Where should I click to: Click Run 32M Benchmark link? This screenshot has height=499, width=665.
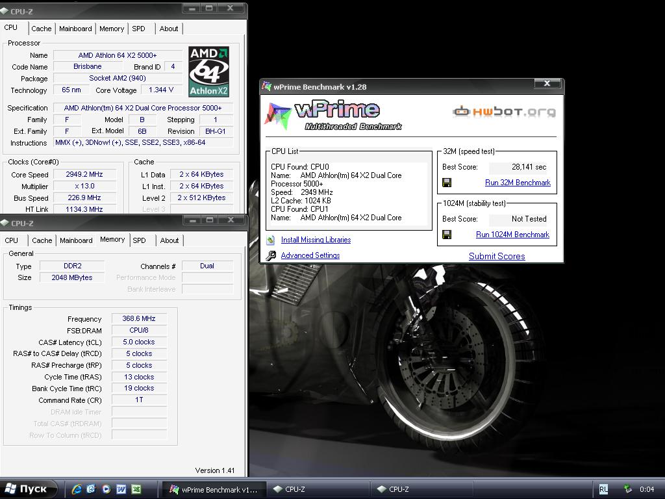[x=518, y=183]
